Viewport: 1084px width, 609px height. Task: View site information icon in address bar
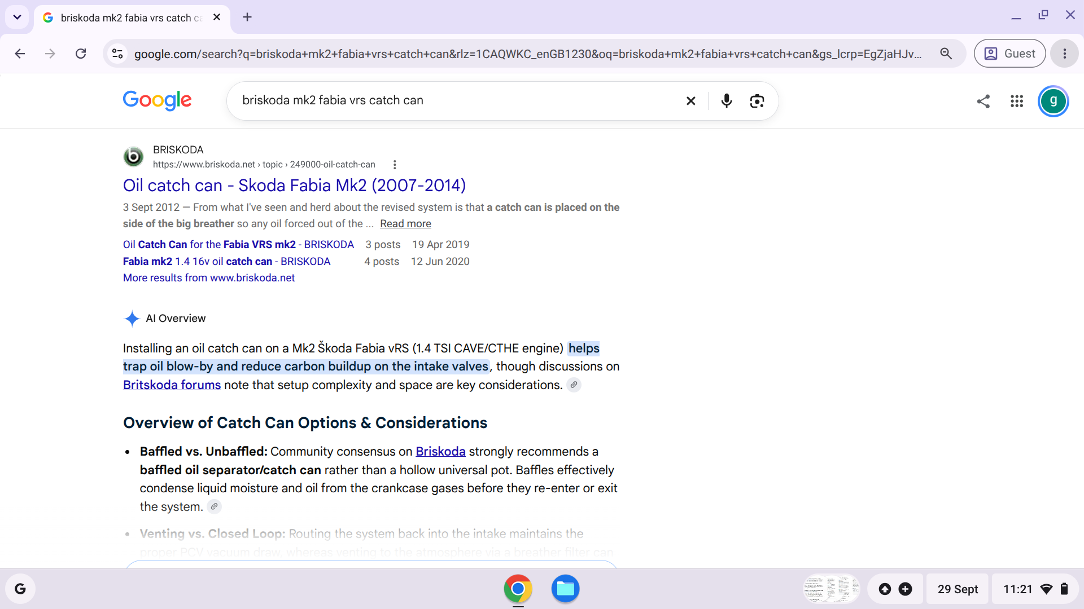click(x=117, y=54)
